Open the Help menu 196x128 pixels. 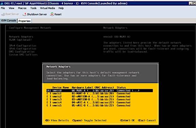click(61, 8)
